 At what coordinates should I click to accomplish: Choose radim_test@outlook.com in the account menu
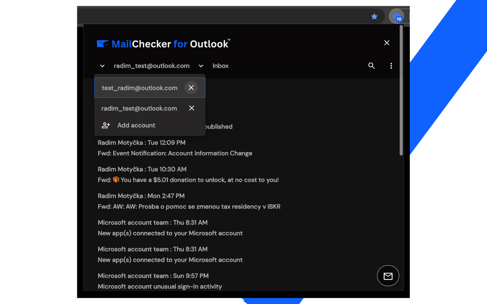coord(139,108)
